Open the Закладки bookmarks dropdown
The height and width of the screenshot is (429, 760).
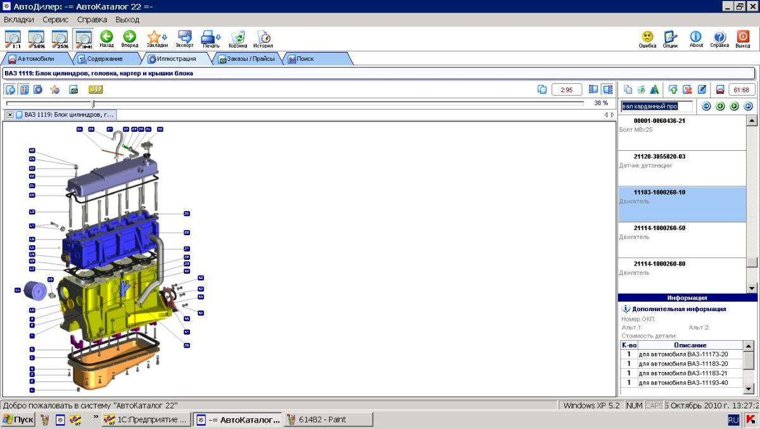click(x=157, y=39)
